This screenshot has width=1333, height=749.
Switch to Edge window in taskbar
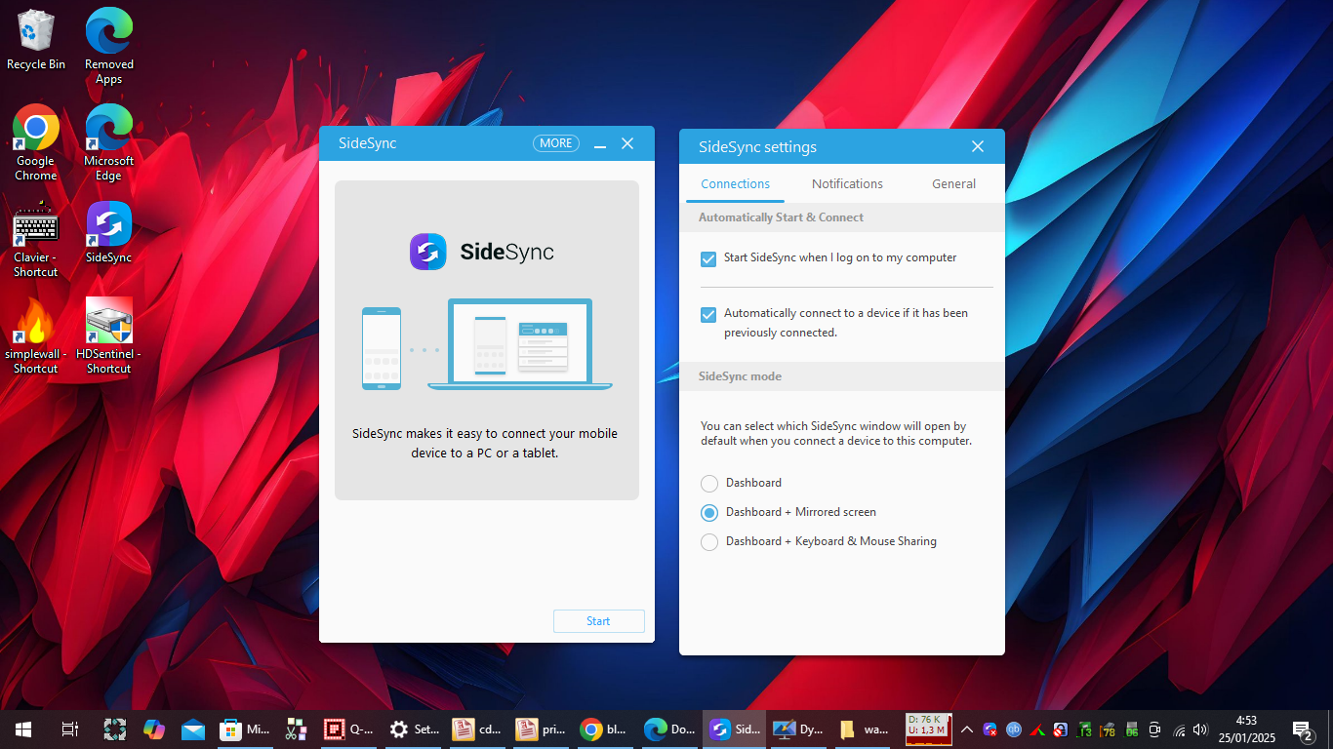pyautogui.click(x=669, y=729)
